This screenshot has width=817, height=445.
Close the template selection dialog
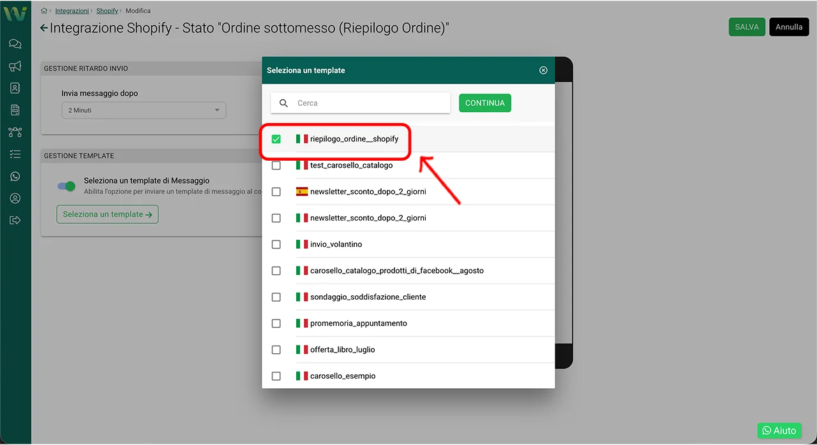click(x=543, y=70)
